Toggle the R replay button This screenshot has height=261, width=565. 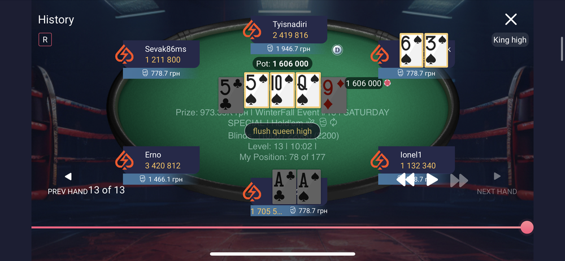pos(45,40)
